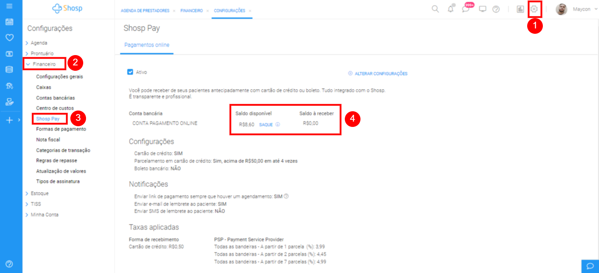Open the hamburger menu in the left sidebar
This screenshot has width=599, height=273.
pos(9,6)
